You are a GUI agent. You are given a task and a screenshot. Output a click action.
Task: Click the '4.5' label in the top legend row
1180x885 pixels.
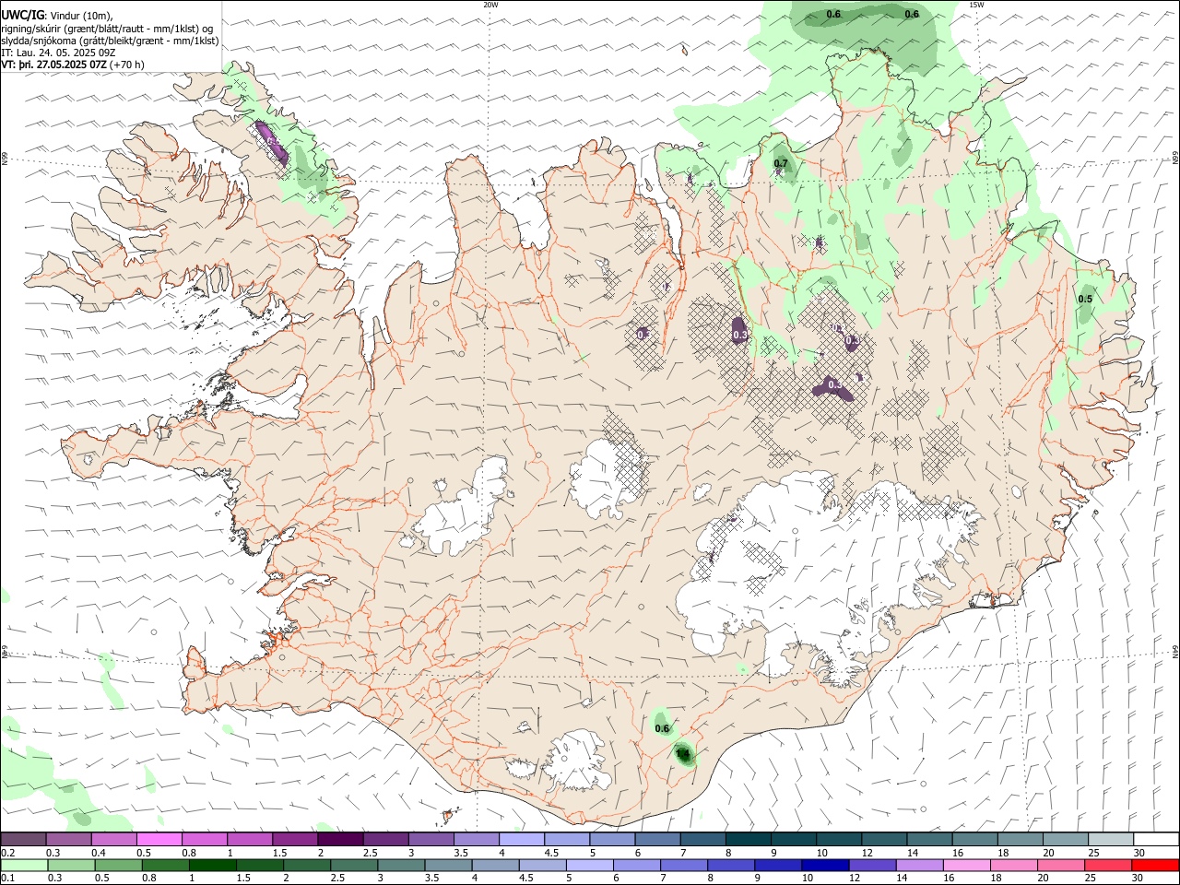pos(551,853)
